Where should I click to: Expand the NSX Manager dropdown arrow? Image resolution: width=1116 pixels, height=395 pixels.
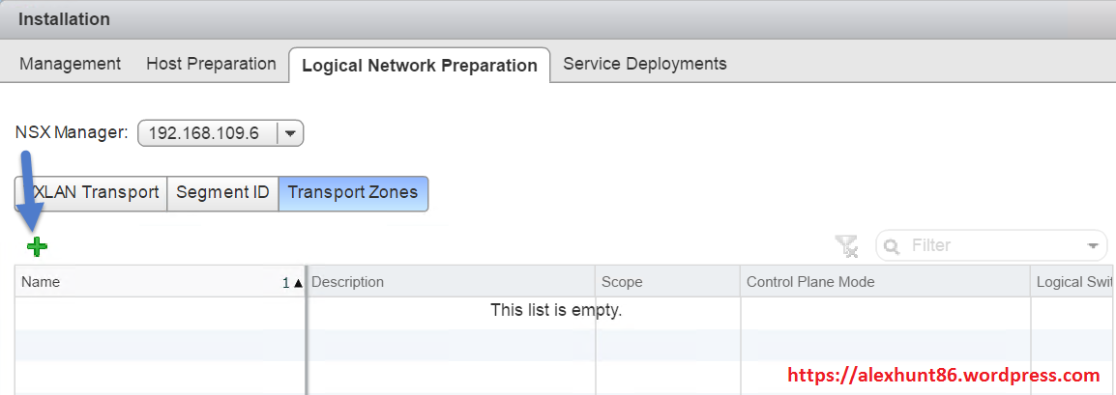click(x=290, y=133)
